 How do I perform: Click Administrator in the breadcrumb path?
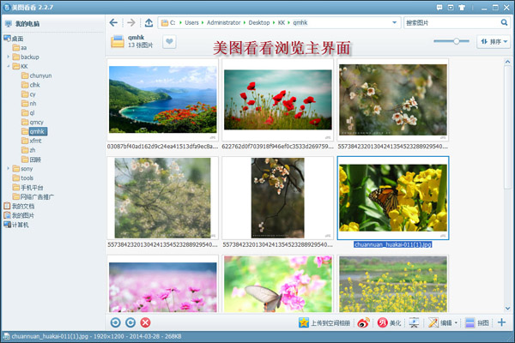tap(223, 22)
